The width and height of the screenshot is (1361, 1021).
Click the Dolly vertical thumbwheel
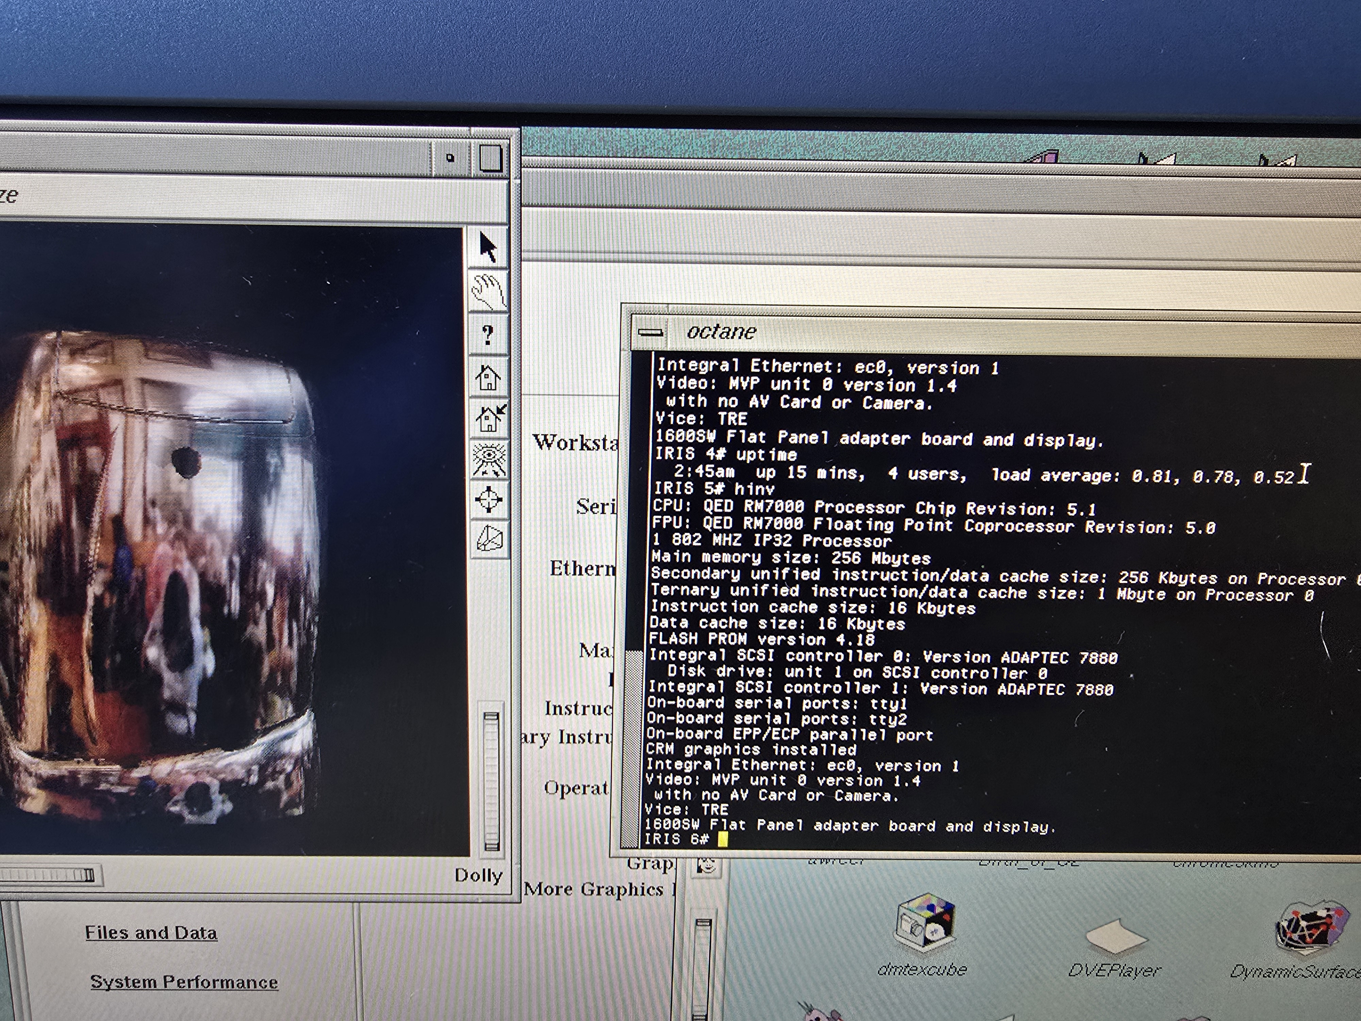[491, 782]
